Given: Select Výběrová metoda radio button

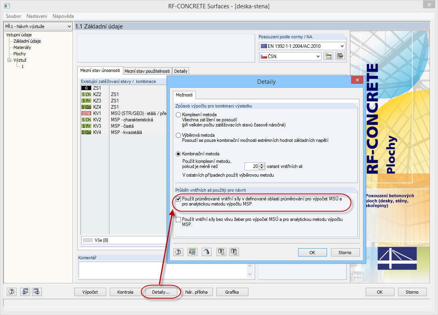Looking at the screenshot, I should [x=178, y=135].
